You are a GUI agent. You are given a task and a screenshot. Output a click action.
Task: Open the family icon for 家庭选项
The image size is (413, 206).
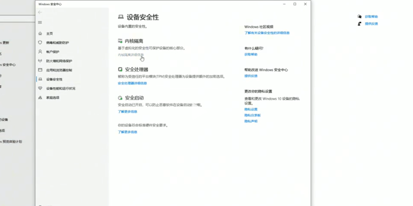[40, 97]
